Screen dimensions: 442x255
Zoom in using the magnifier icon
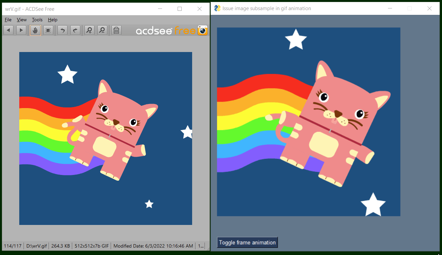89,30
